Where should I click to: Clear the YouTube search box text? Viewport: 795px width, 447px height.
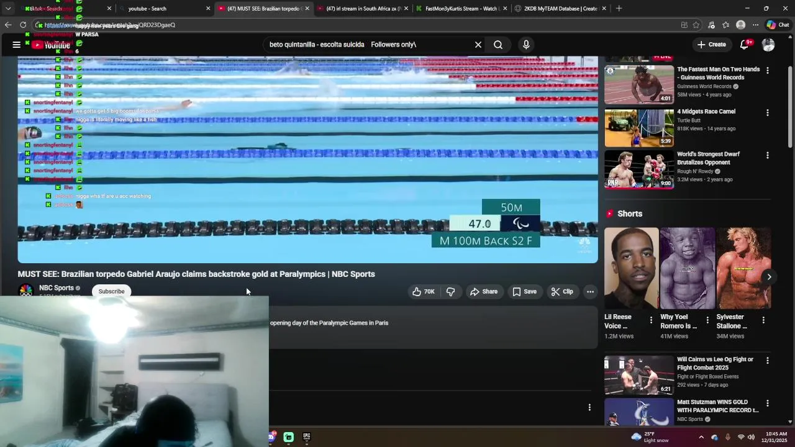[478, 45]
